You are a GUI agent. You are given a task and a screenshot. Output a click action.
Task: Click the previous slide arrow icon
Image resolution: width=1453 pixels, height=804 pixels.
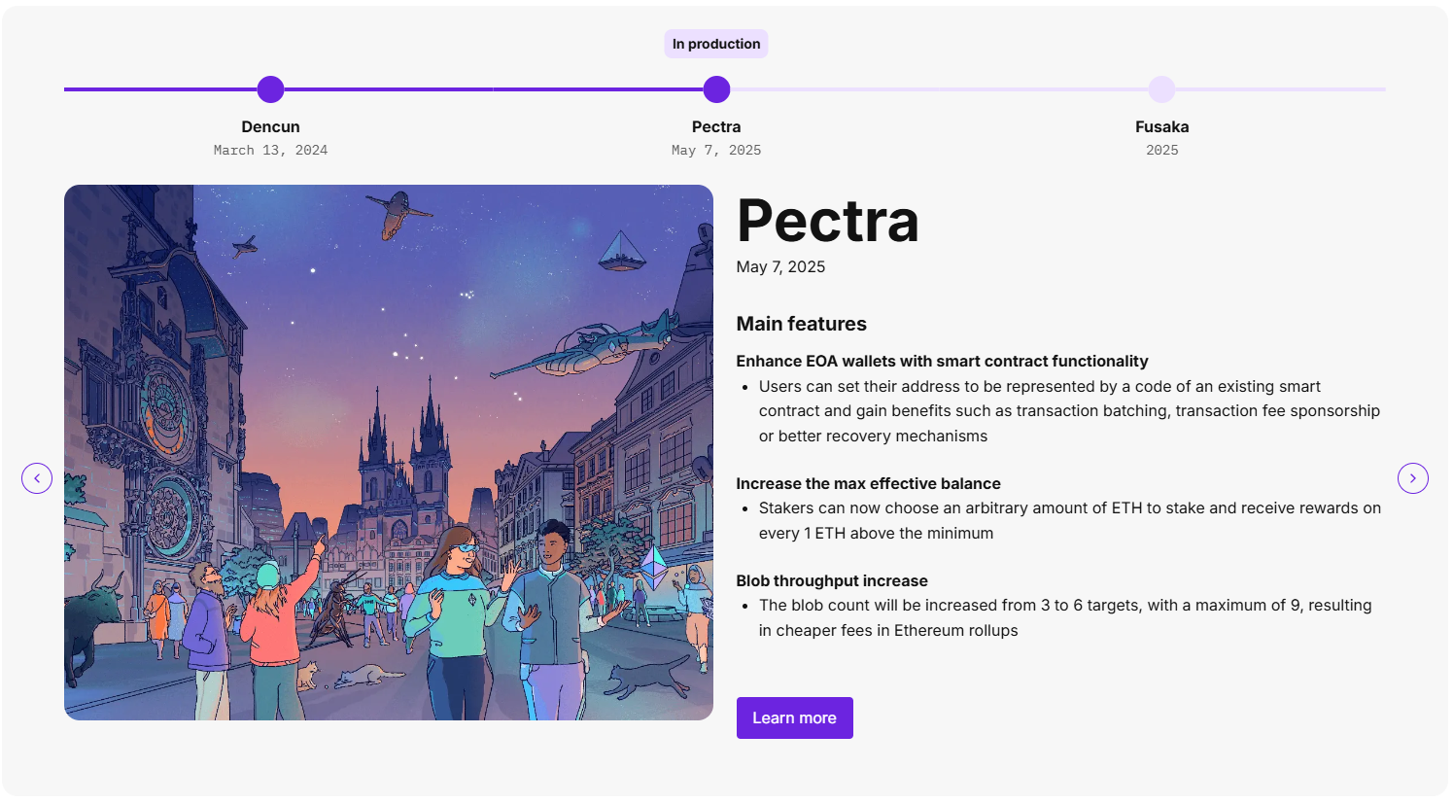pos(37,478)
